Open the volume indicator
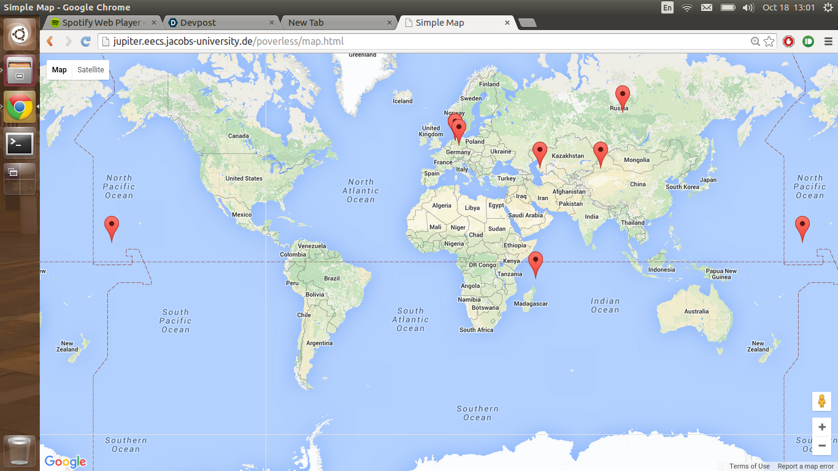The width and height of the screenshot is (838, 471). (748, 7)
